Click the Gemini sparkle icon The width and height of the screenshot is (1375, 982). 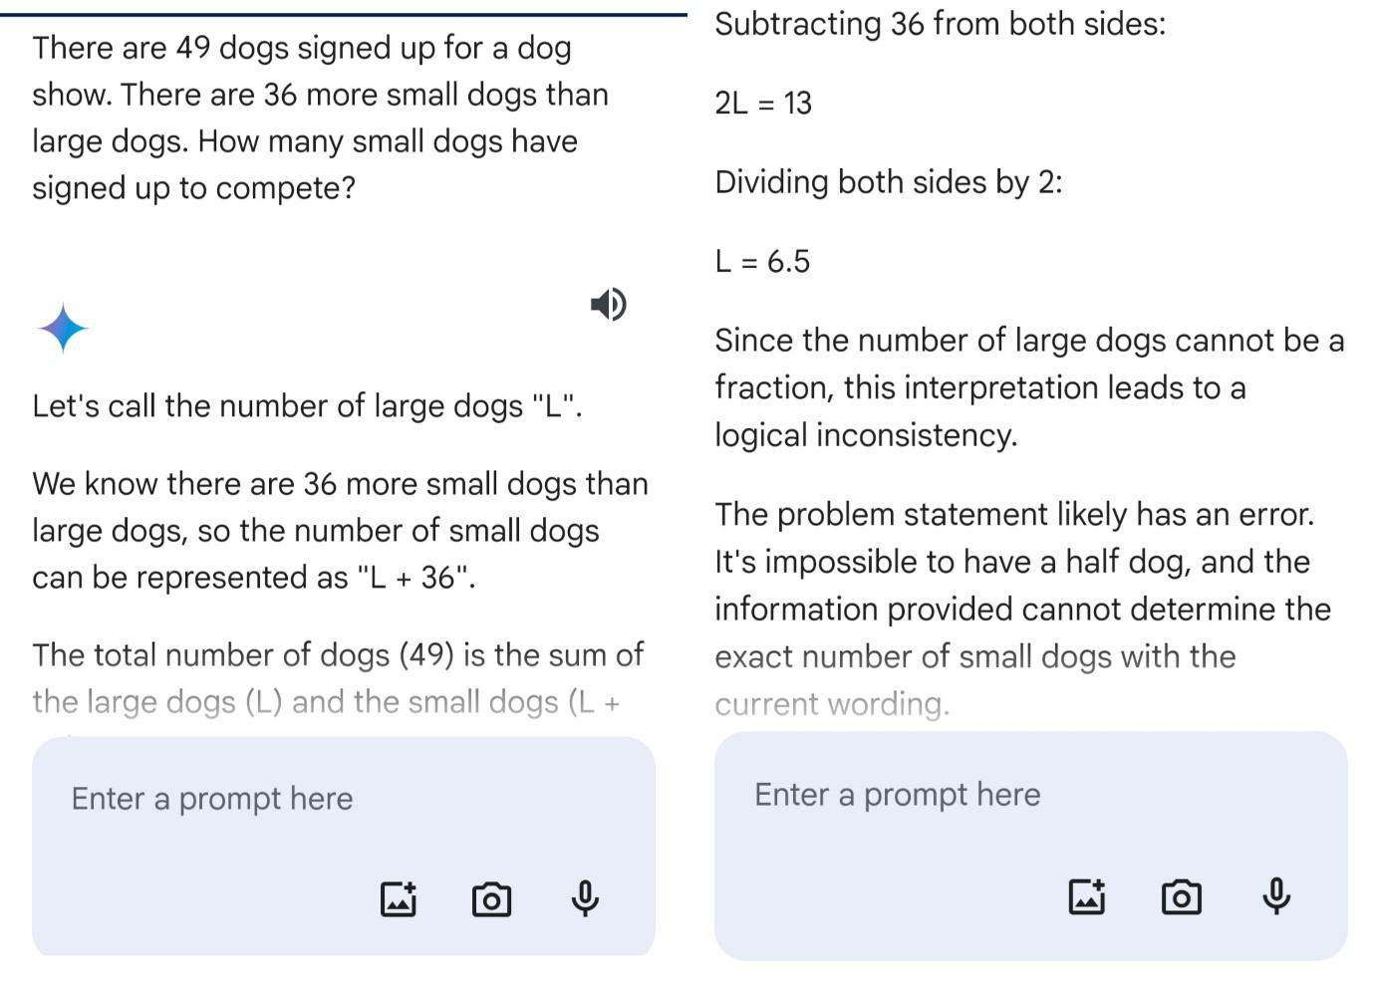coord(63,328)
